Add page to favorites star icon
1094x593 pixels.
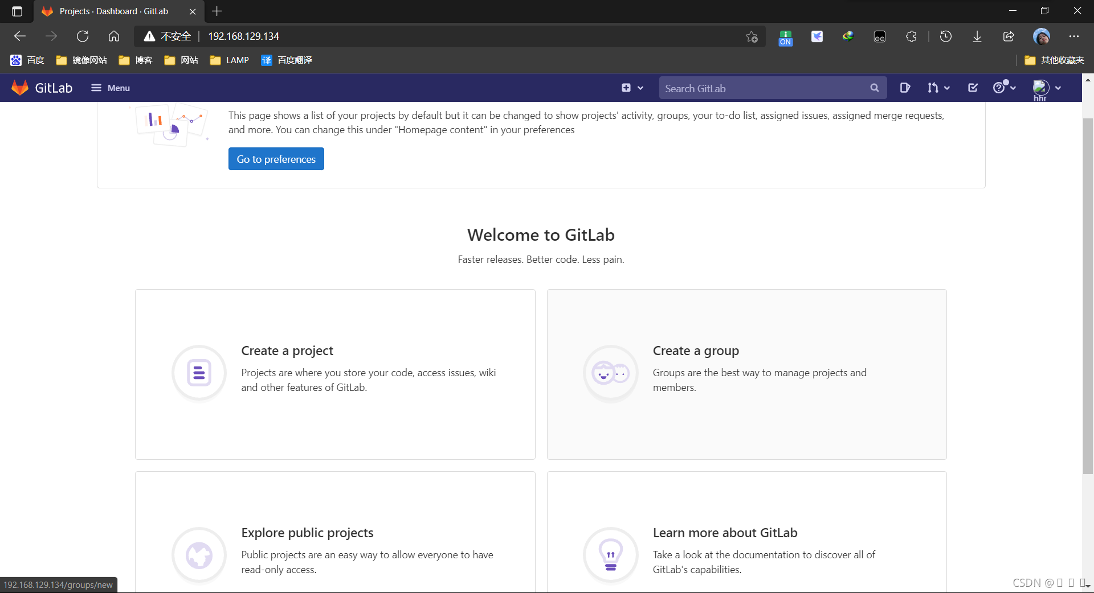[752, 36]
